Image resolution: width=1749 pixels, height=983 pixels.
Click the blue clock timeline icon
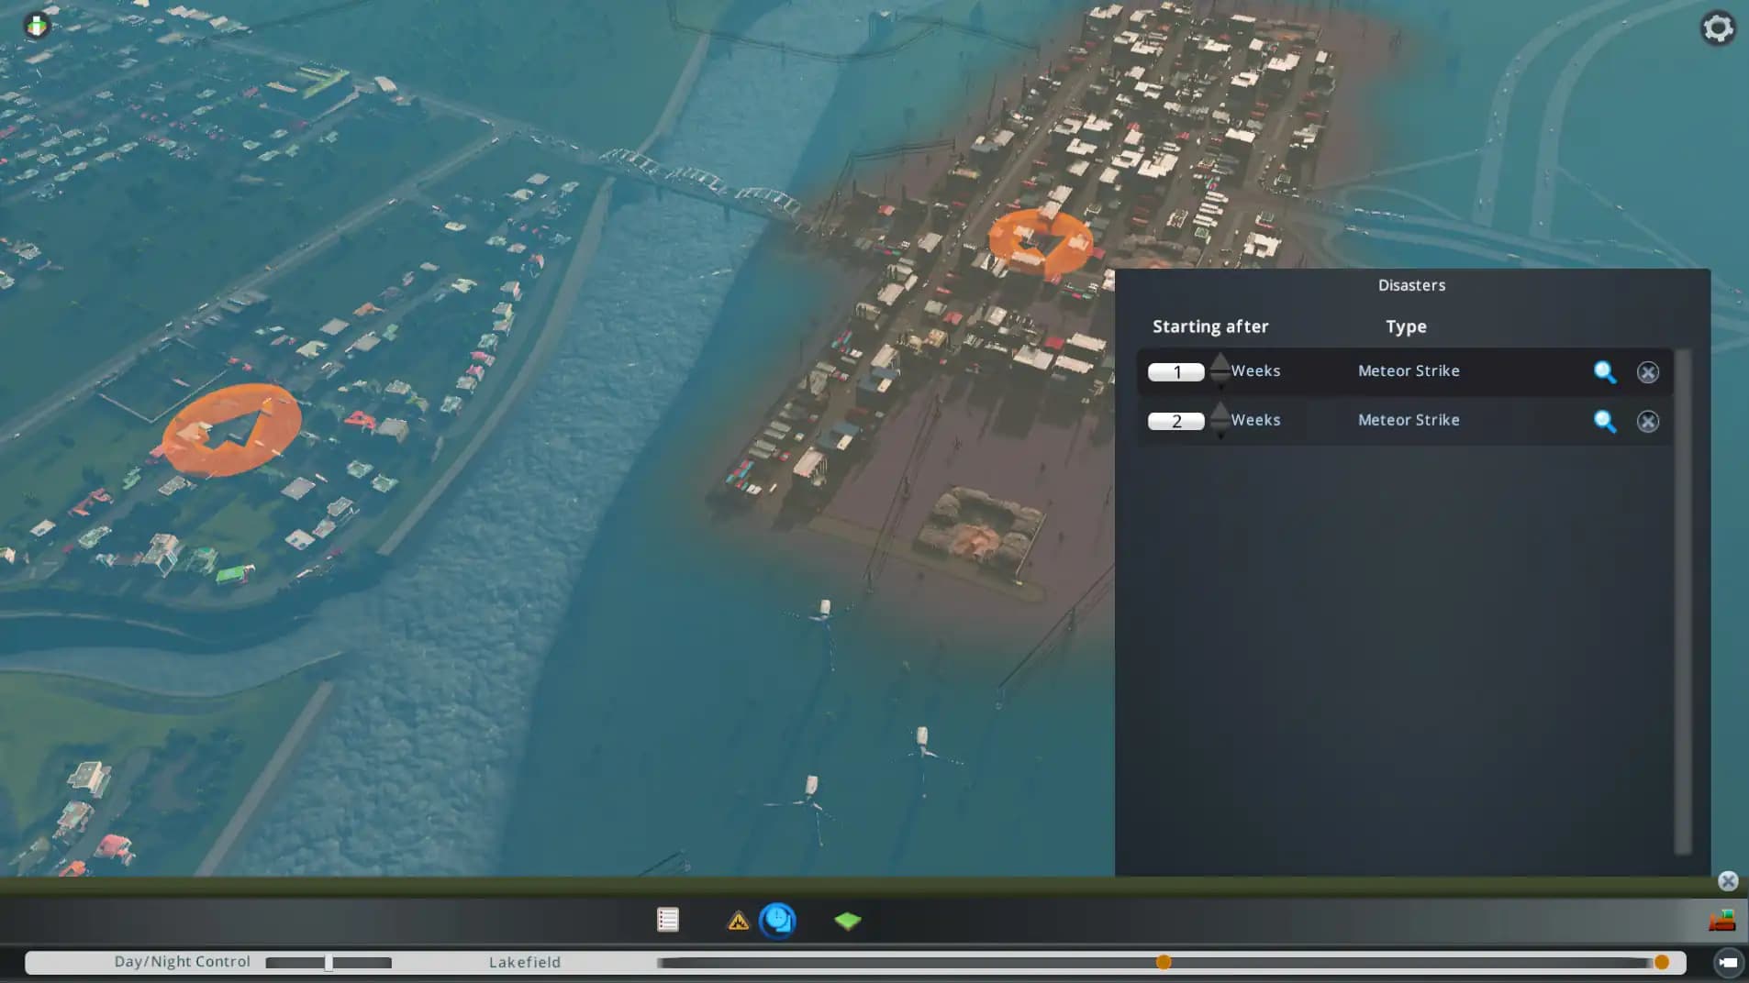click(777, 921)
